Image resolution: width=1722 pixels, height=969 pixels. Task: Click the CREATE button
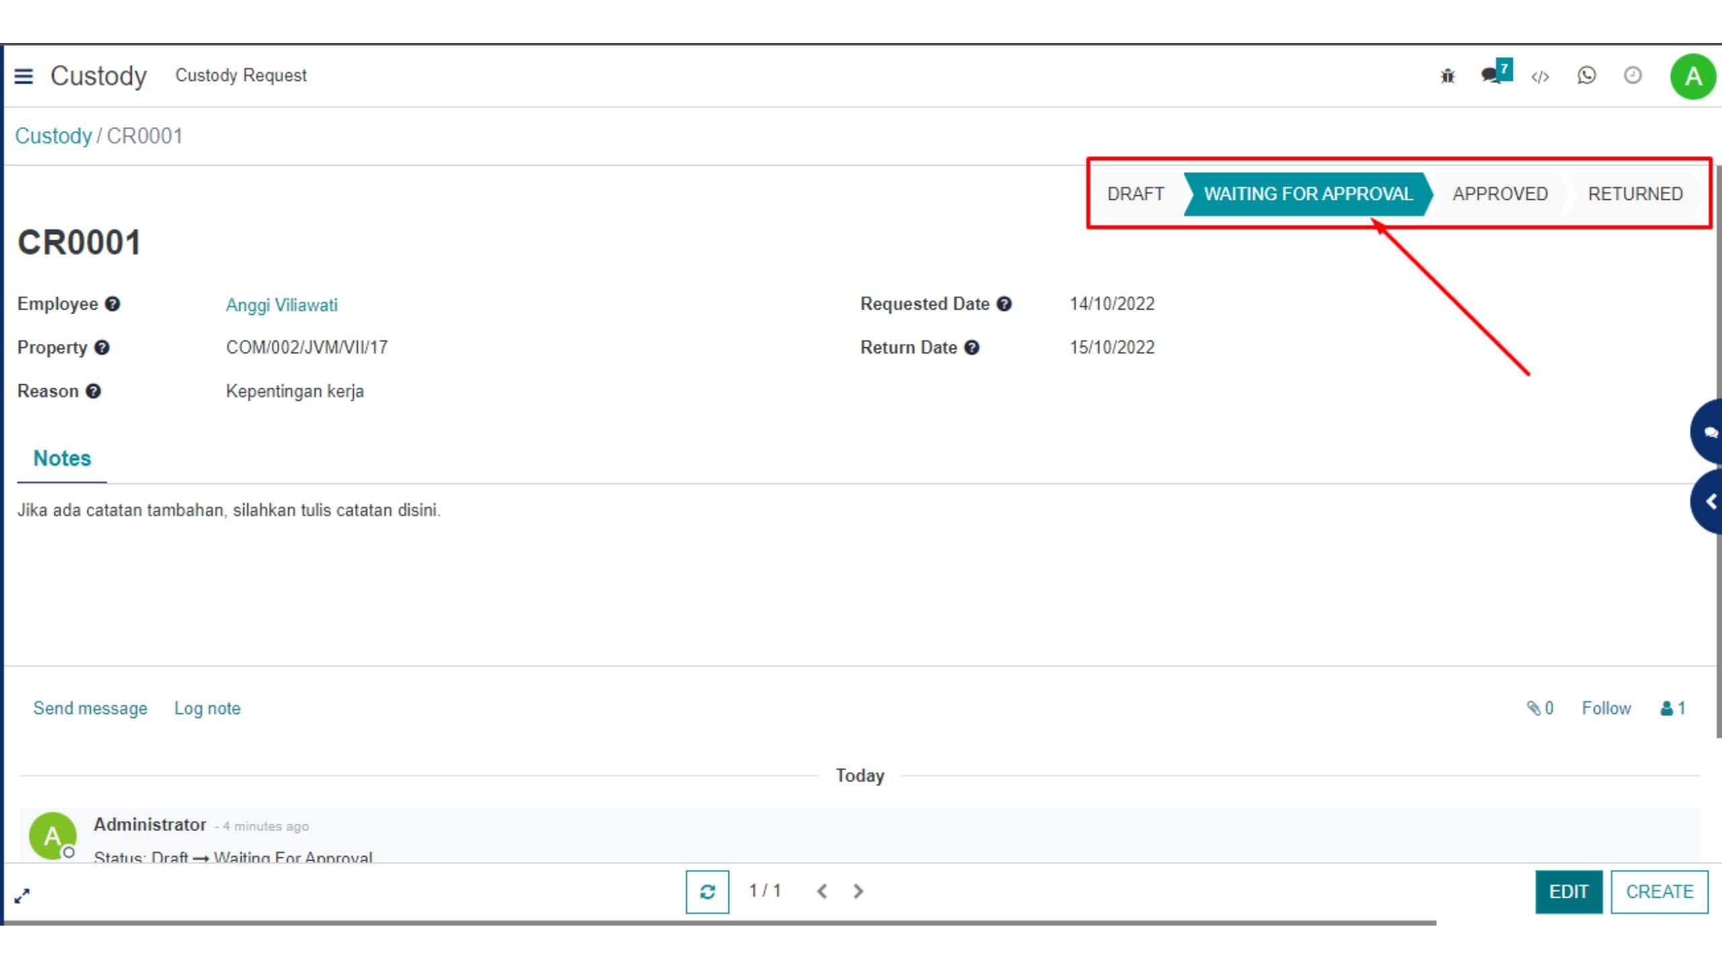[1659, 892]
